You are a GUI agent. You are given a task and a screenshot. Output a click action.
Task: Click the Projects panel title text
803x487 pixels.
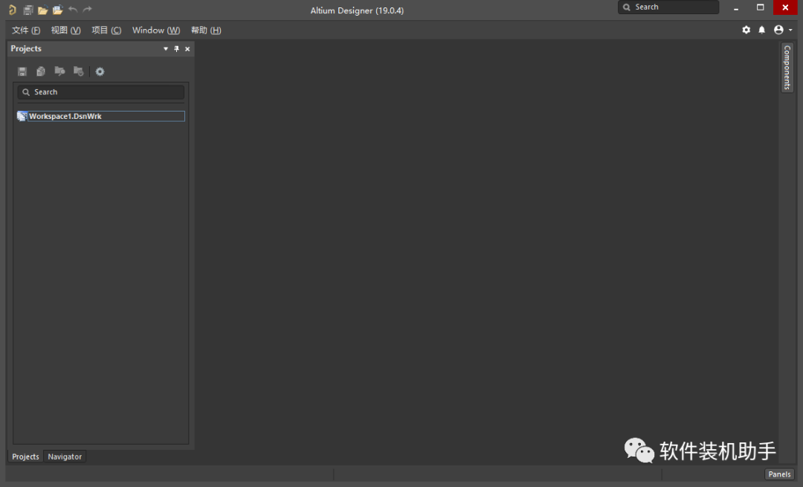[26, 48]
